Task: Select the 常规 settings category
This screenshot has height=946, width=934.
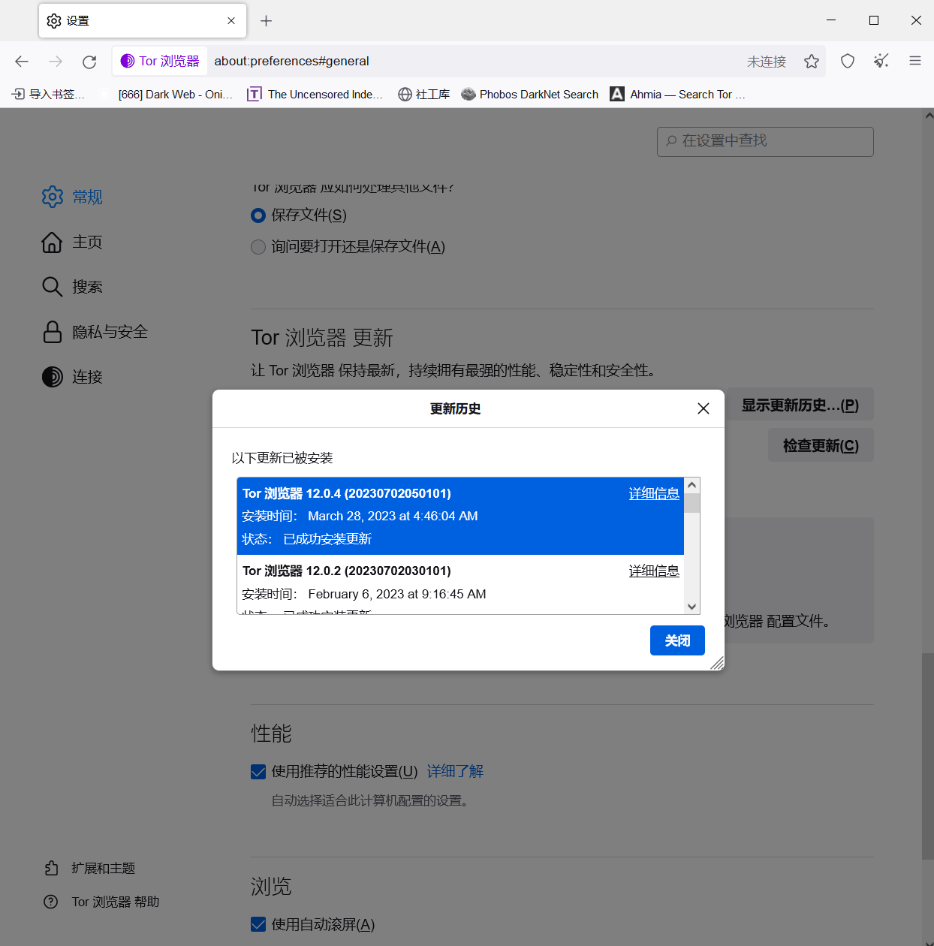Action: click(x=72, y=197)
